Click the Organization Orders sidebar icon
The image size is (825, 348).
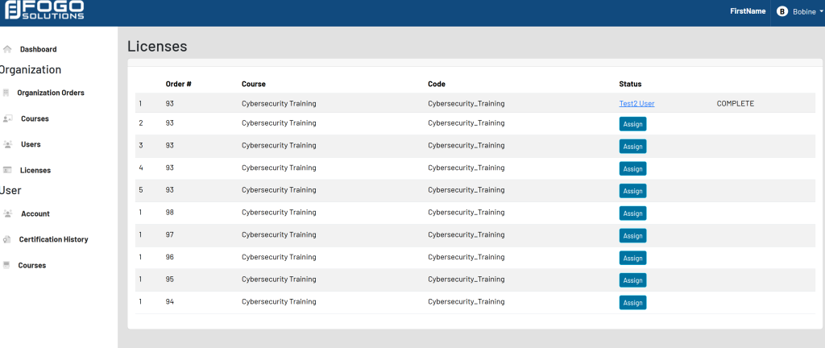point(6,93)
